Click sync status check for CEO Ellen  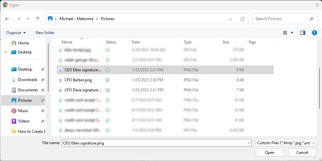coord(108,70)
